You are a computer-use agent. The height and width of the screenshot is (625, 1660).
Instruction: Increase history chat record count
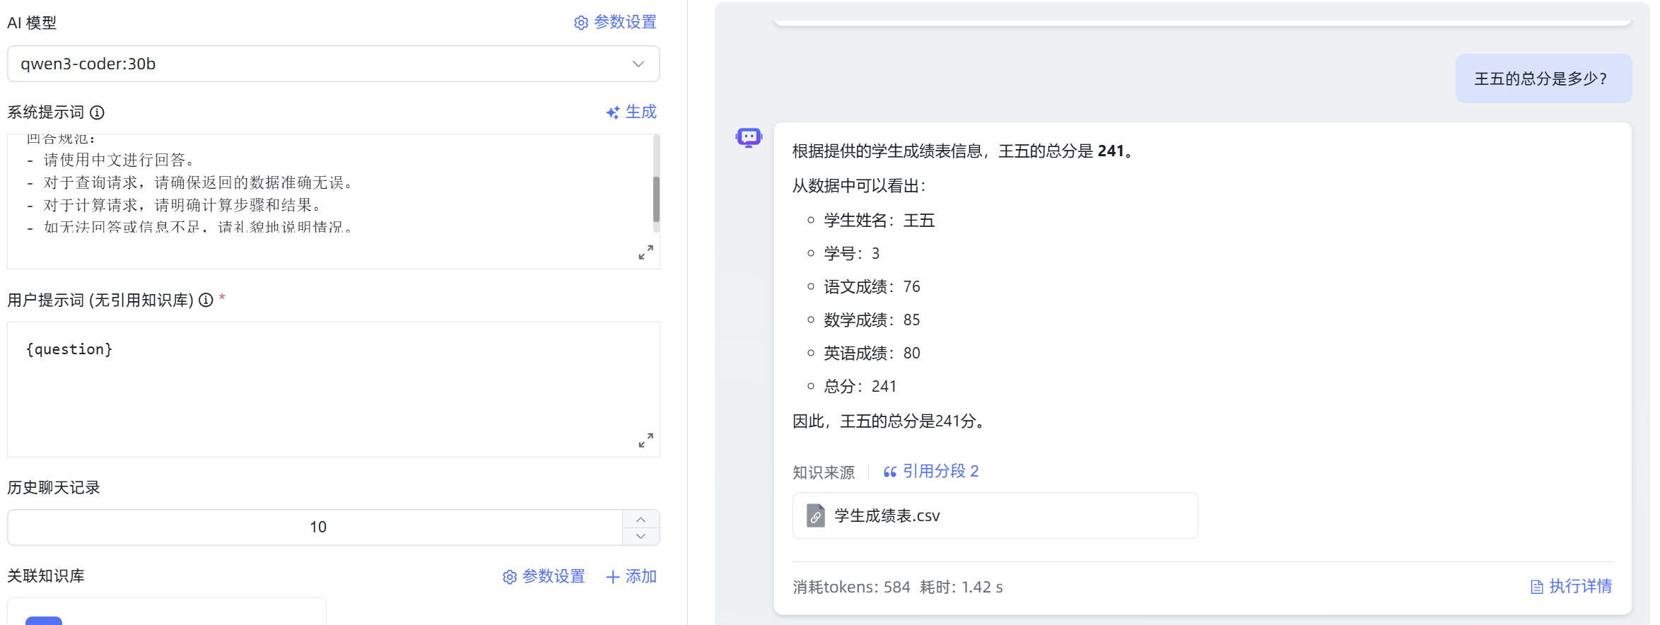coord(641,520)
